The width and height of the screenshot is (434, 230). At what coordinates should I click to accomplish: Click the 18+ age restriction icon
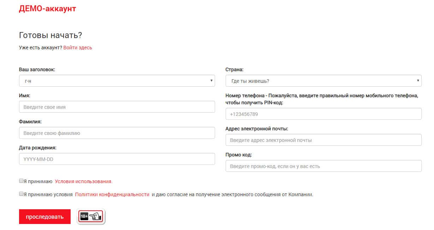[x=91, y=217]
